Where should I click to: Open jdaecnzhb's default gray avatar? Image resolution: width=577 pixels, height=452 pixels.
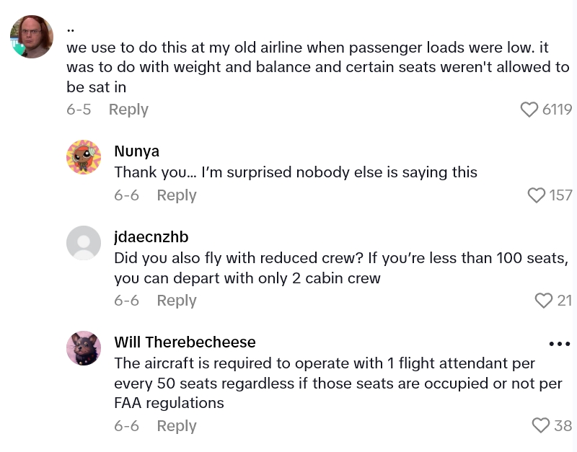[x=84, y=243]
